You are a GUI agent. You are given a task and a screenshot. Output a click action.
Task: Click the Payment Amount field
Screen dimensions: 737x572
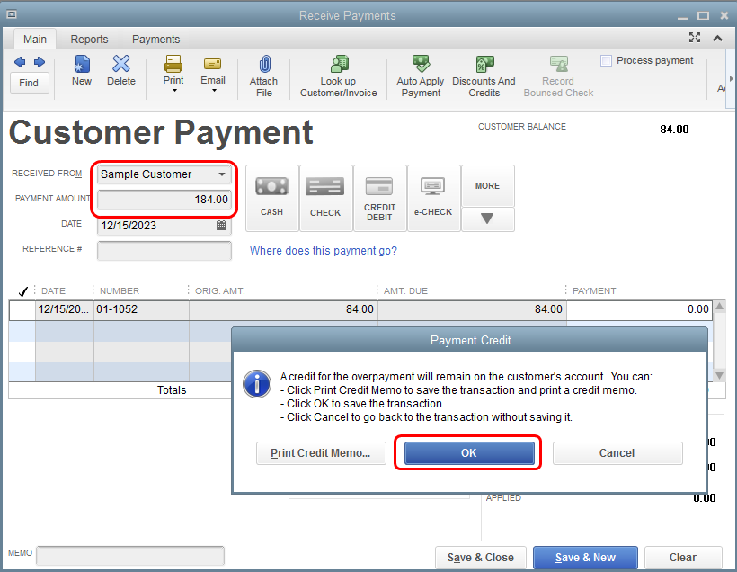coord(164,200)
